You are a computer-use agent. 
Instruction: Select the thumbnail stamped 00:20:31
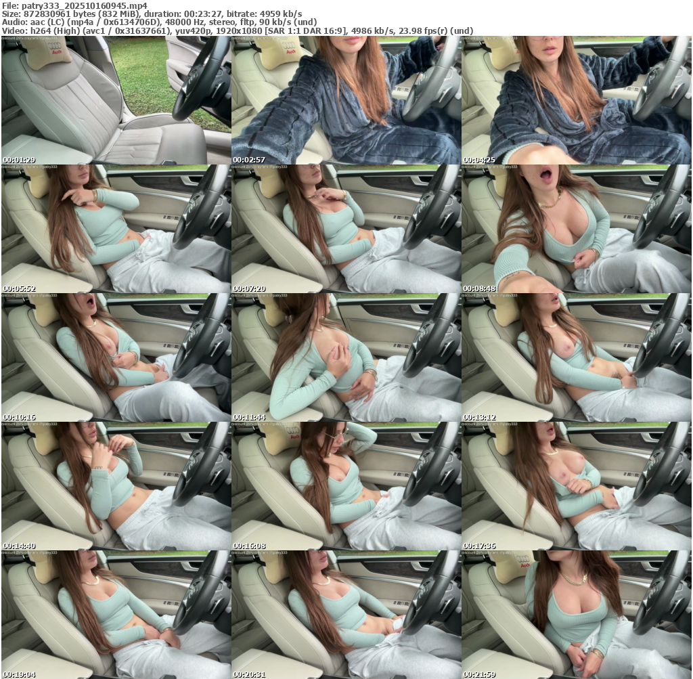346,615
